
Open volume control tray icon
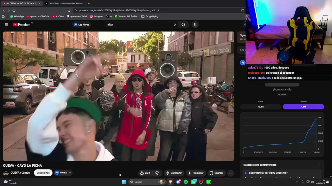(313, 182)
